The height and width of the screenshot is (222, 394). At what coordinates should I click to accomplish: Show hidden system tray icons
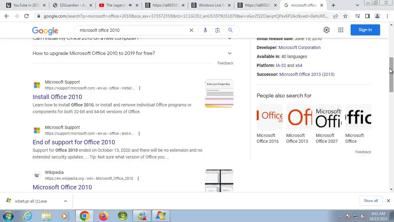[x=340, y=216]
